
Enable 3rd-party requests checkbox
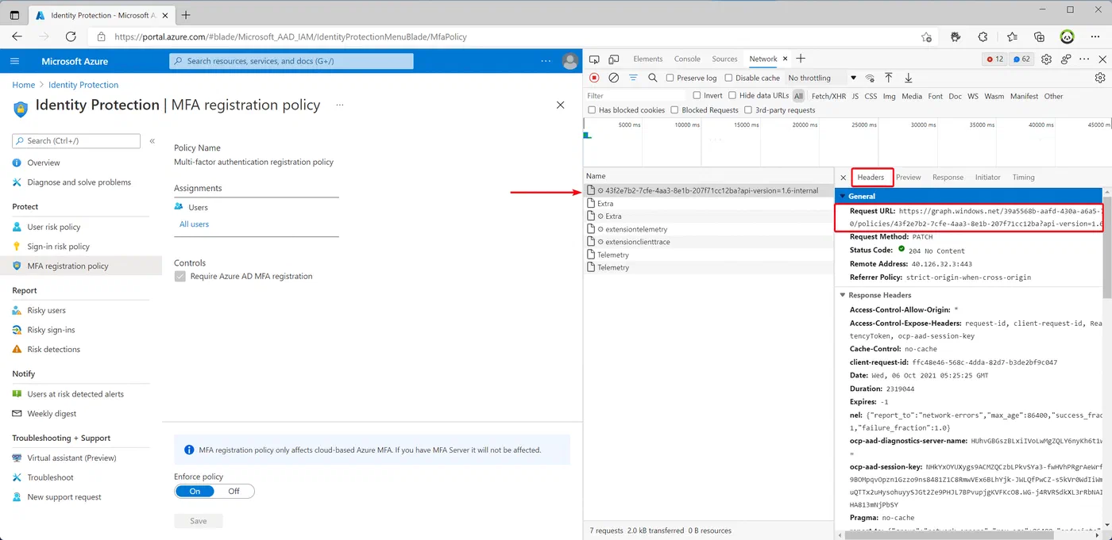pyautogui.click(x=748, y=110)
